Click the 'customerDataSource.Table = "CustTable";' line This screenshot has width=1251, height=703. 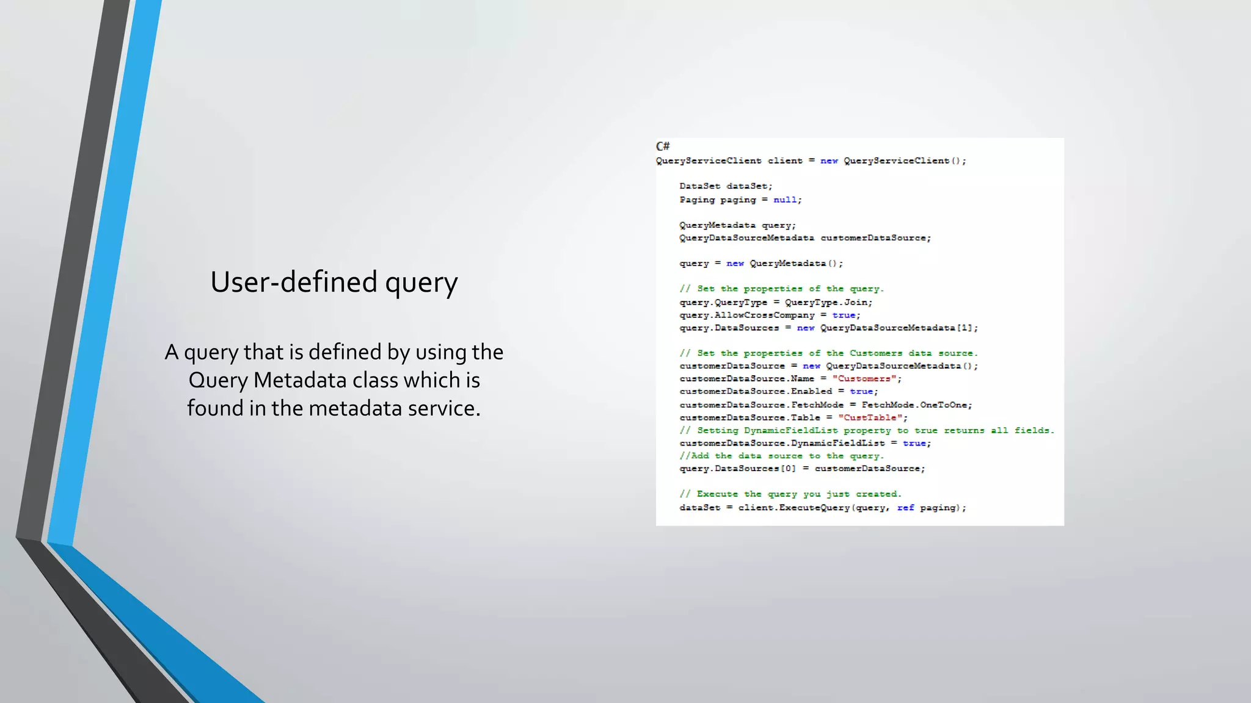pos(794,418)
